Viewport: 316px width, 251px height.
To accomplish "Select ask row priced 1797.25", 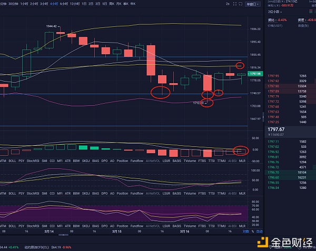I will [x=290, y=122].
